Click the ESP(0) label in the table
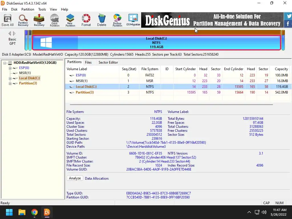The width and height of the screenshot is (292, 219). 81,75
